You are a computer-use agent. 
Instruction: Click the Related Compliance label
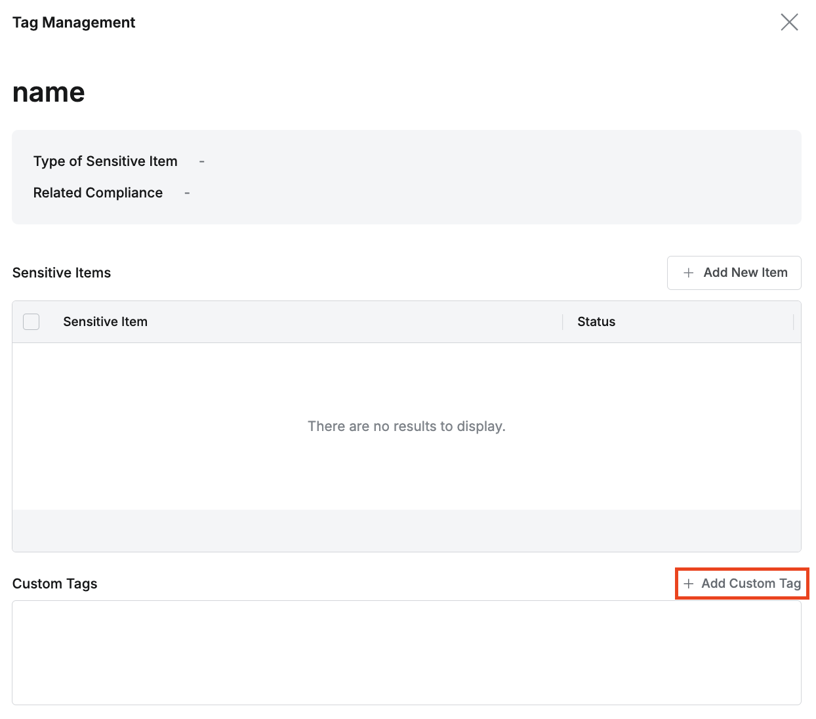point(98,193)
